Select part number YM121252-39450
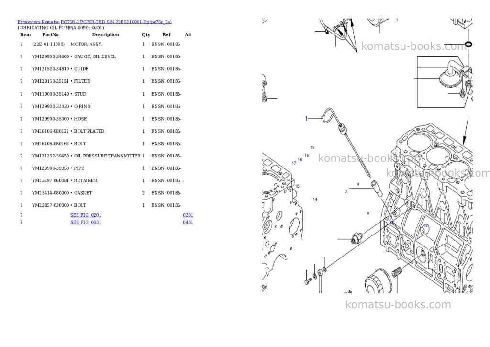Image resolution: width=490 pixels, height=347 pixels. [x=50, y=156]
